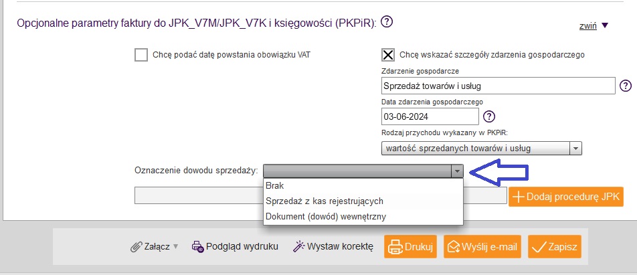
Task: Click the help icon beside the section header
Action: (x=386, y=21)
